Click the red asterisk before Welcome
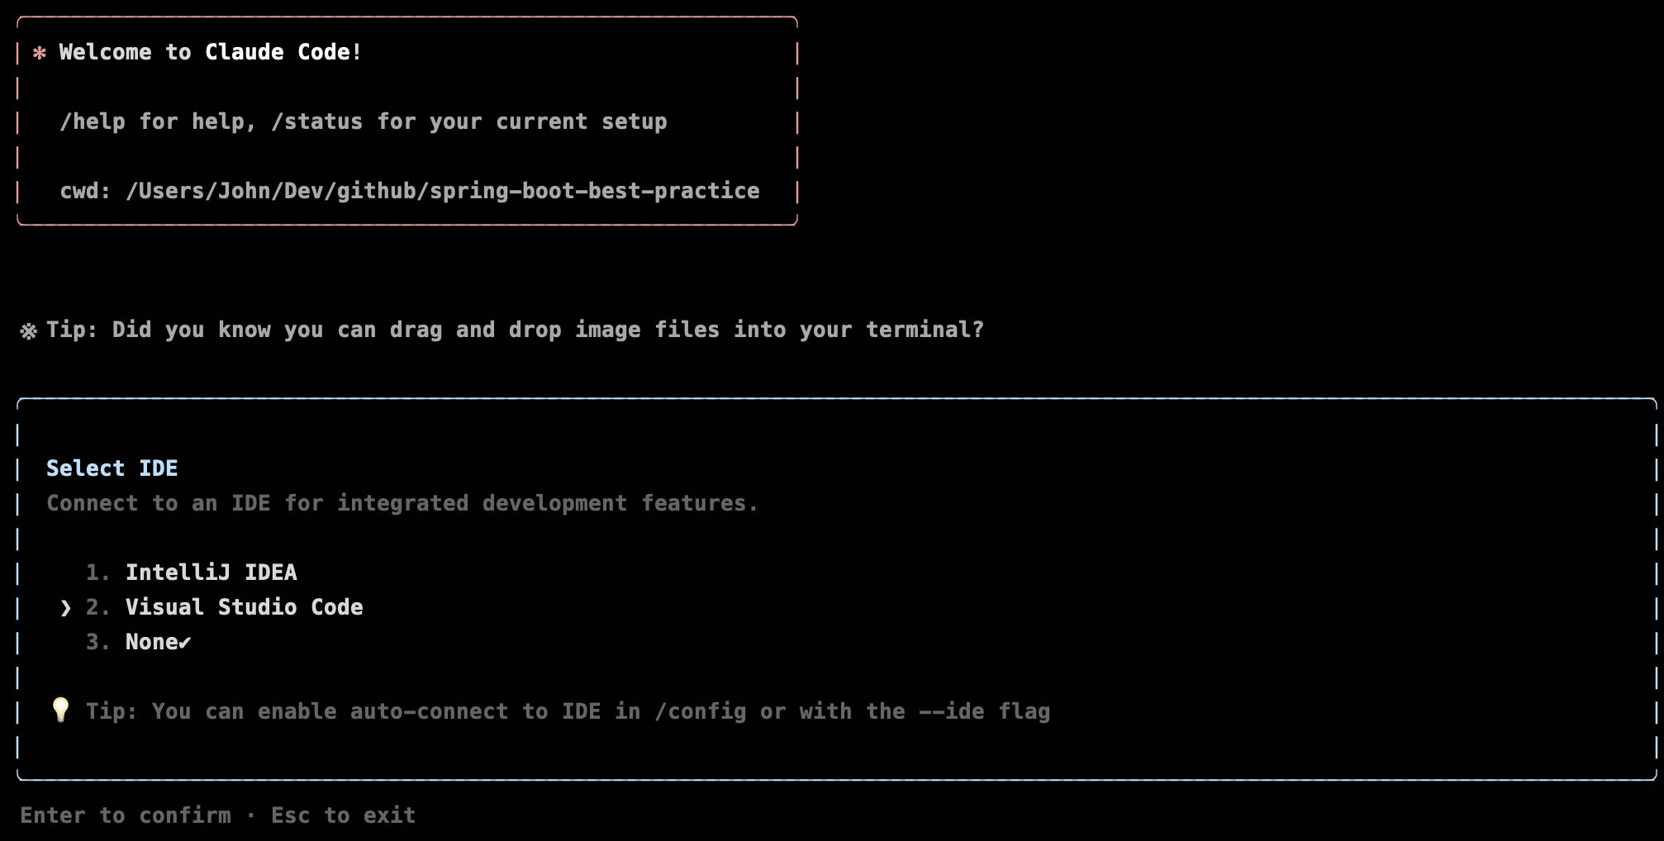1664x841 pixels. pyautogui.click(x=39, y=53)
